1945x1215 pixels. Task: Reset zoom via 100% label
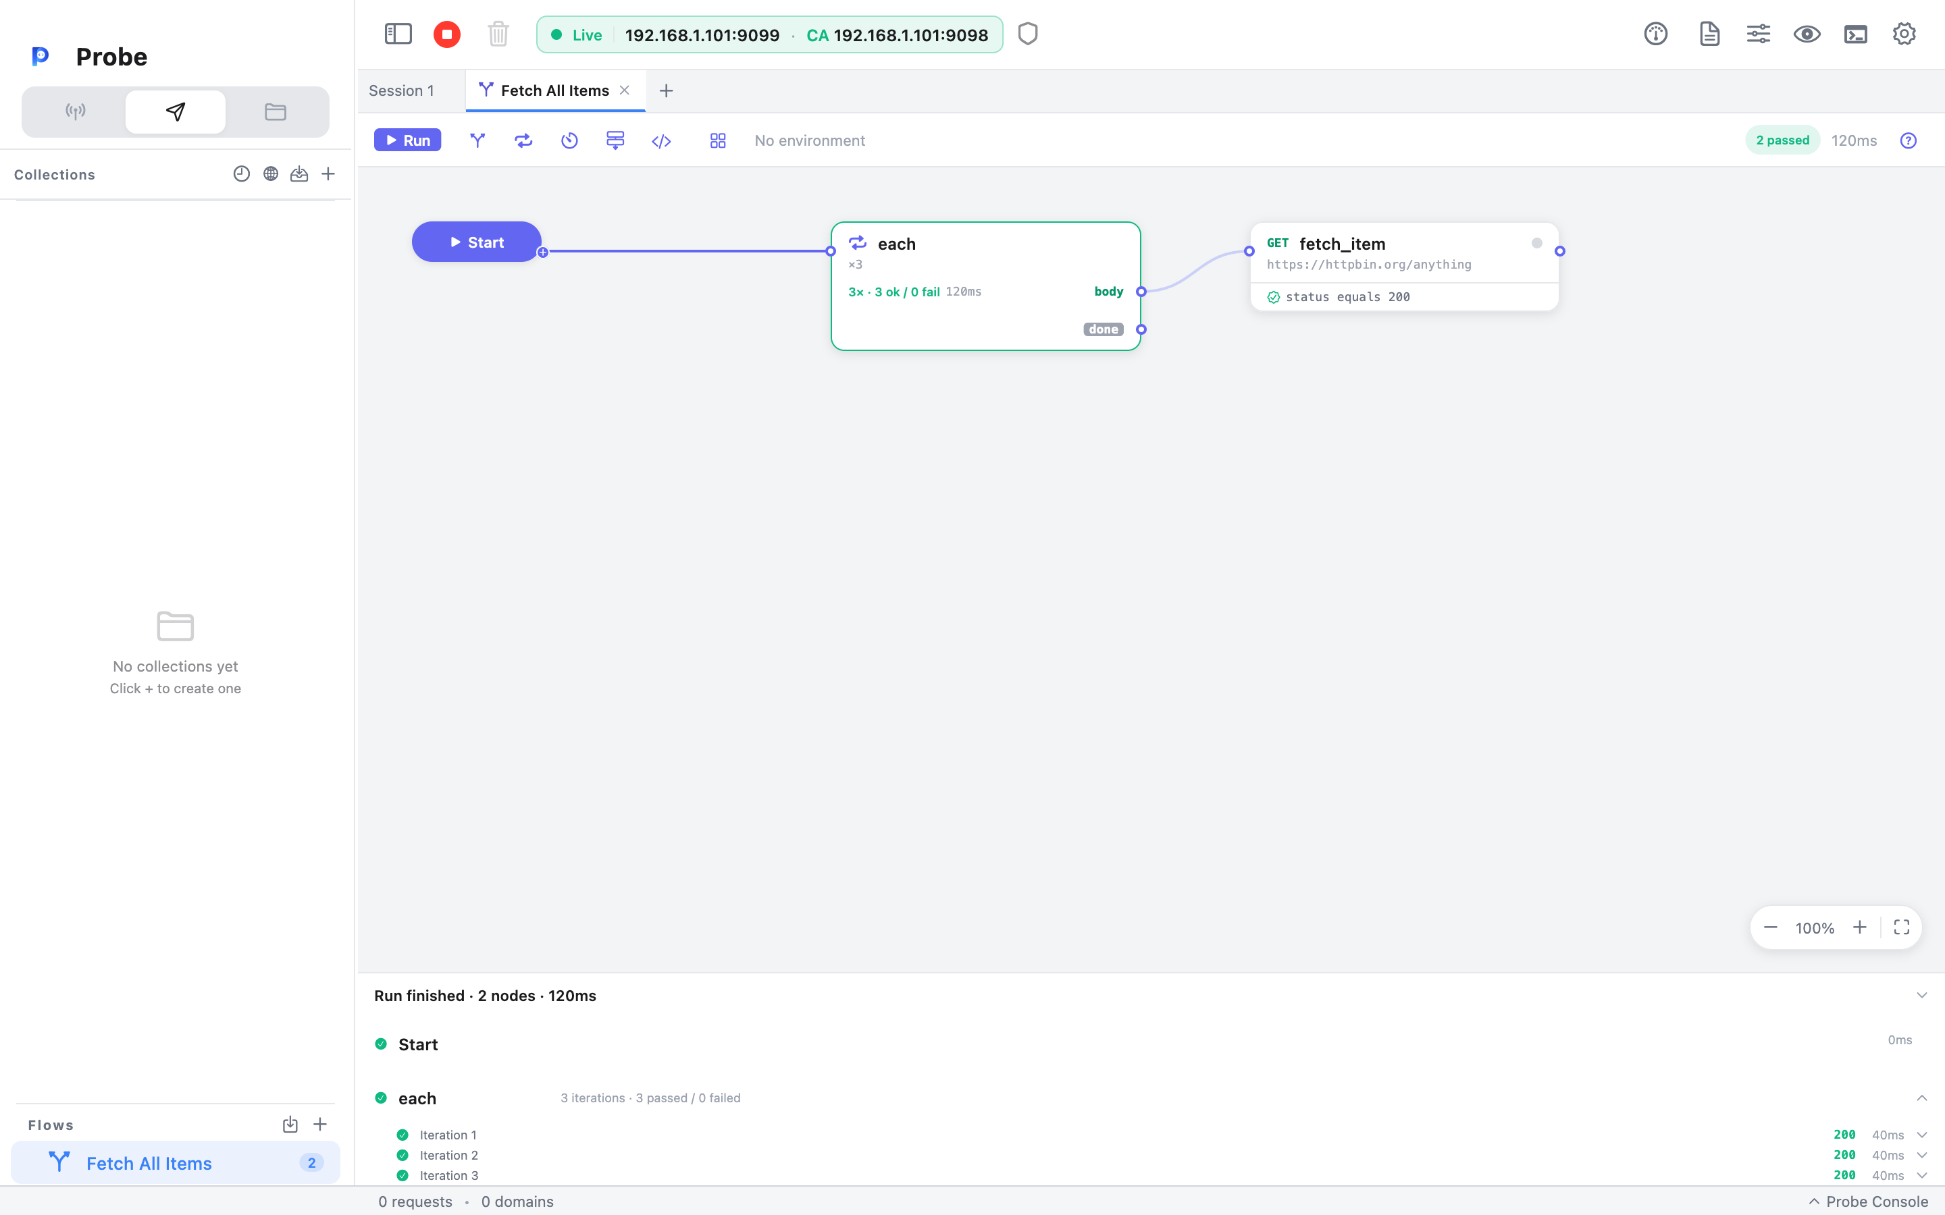point(1815,928)
